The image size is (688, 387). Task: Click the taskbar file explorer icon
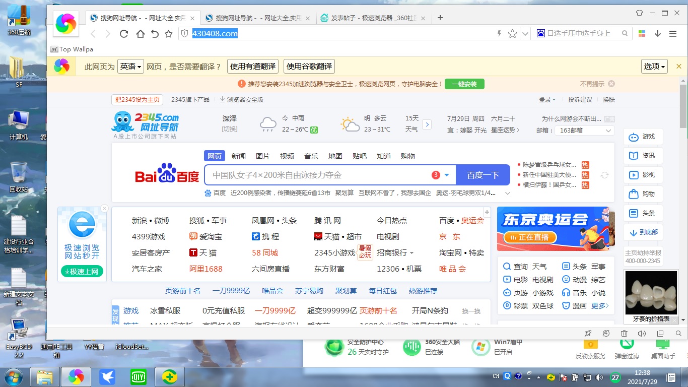pyautogui.click(x=45, y=376)
